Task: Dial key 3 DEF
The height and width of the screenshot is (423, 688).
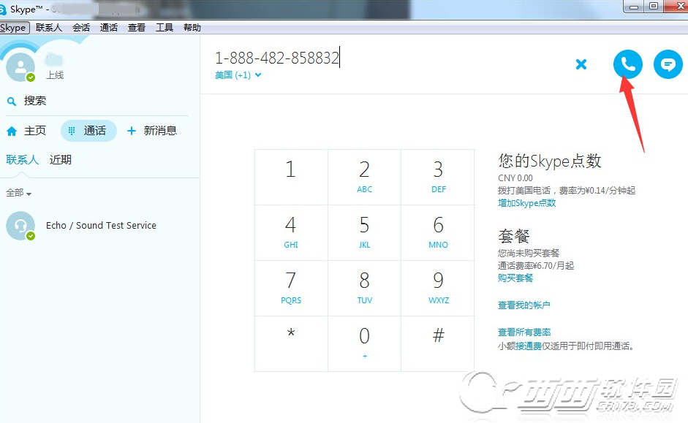Action: point(438,177)
